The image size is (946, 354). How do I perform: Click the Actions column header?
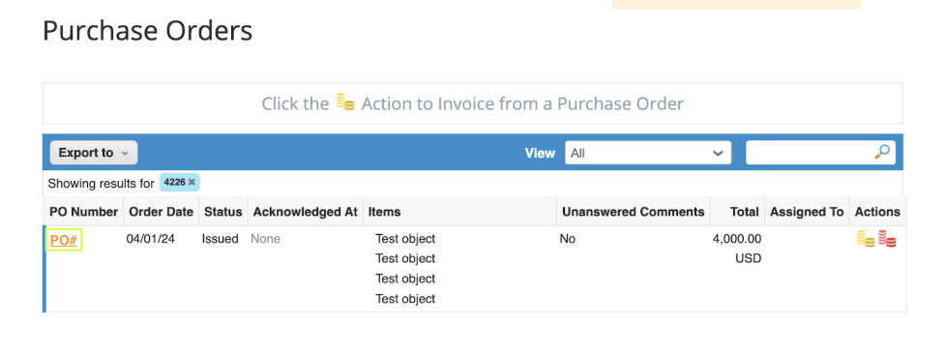coord(877,212)
